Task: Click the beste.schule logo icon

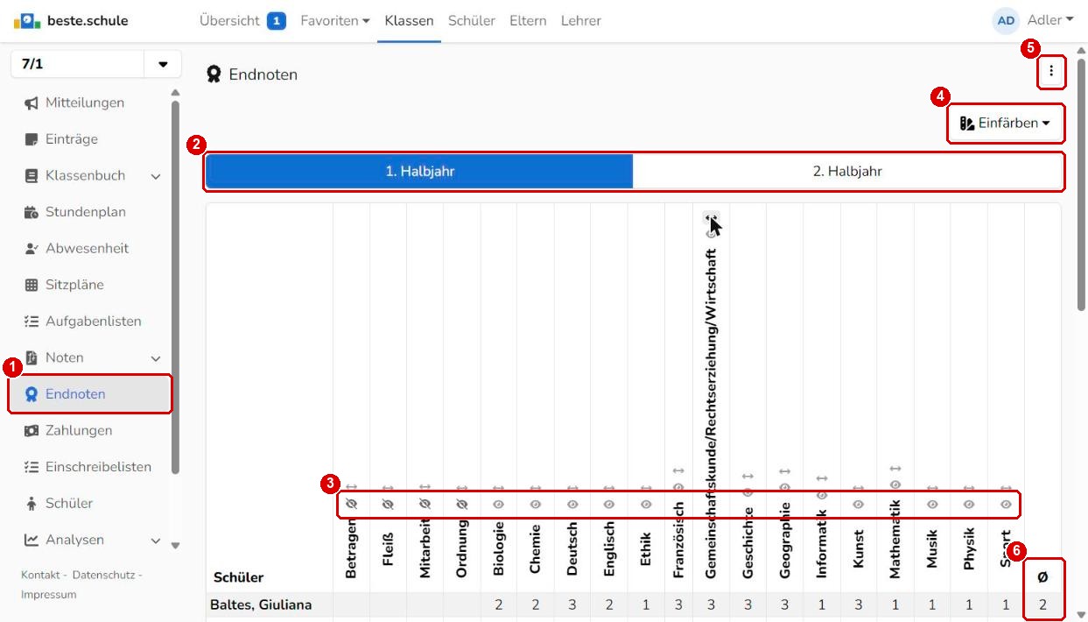Action: pyautogui.click(x=27, y=20)
